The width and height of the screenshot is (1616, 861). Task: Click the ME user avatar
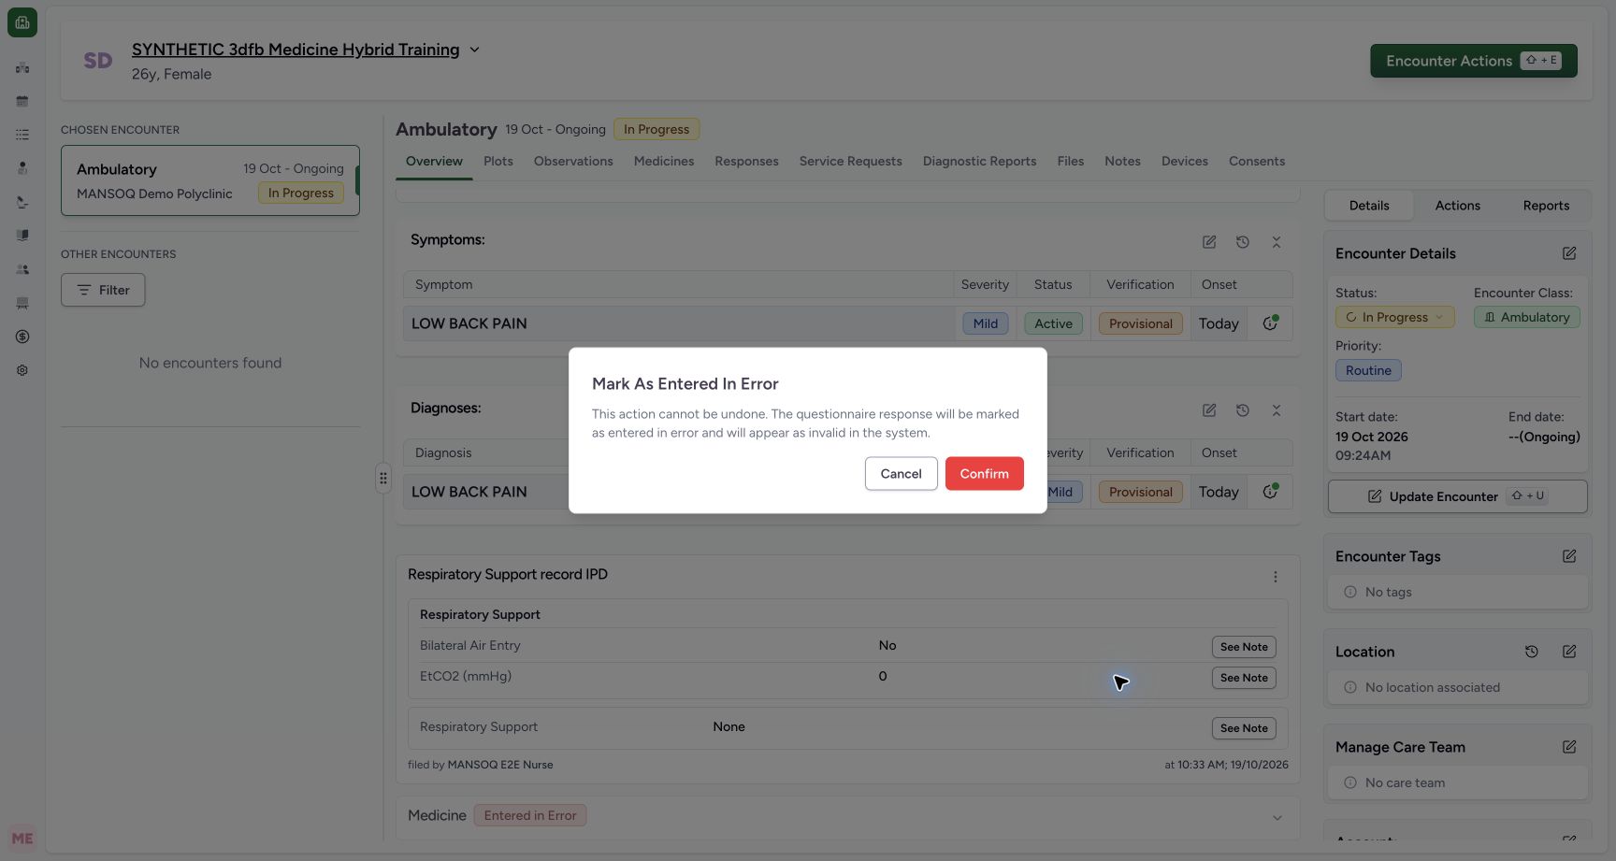[22, 839]
